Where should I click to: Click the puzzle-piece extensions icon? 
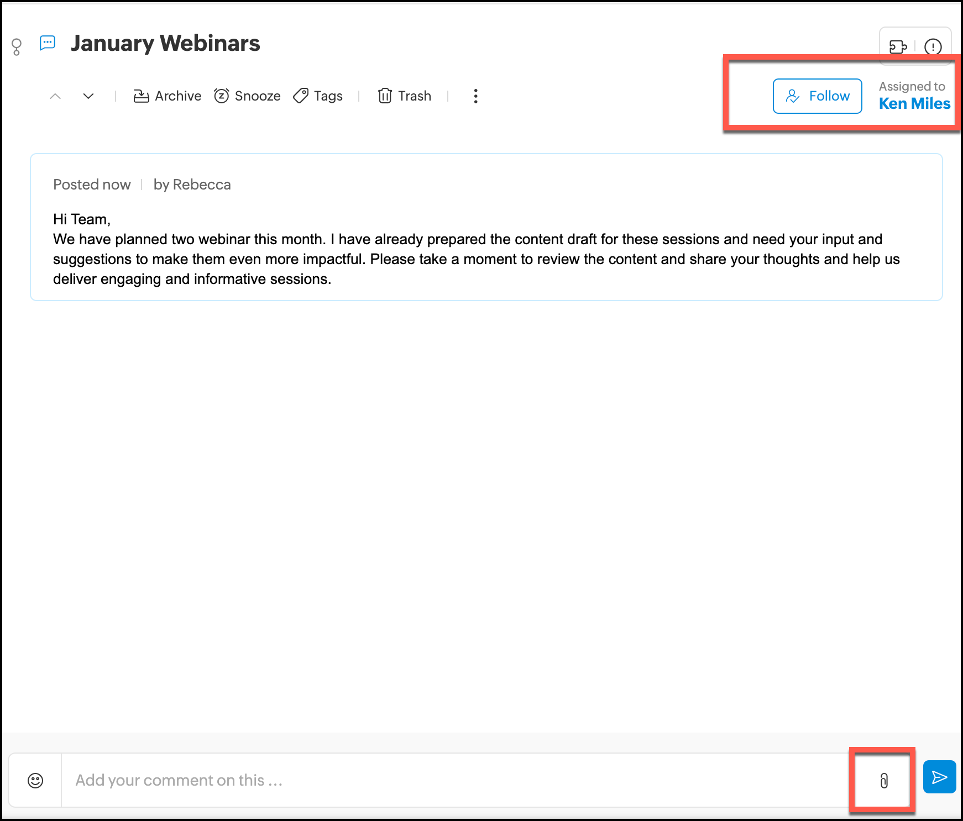(898, 47)
